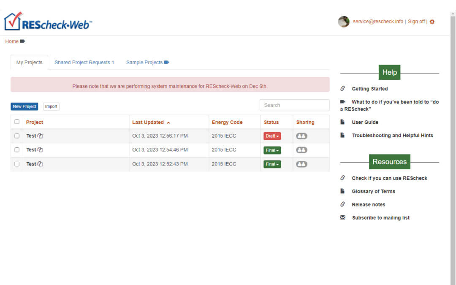This screenshot has width=456, height=285.
Task: Check the box for the third Test project
Action: [17, 164]
